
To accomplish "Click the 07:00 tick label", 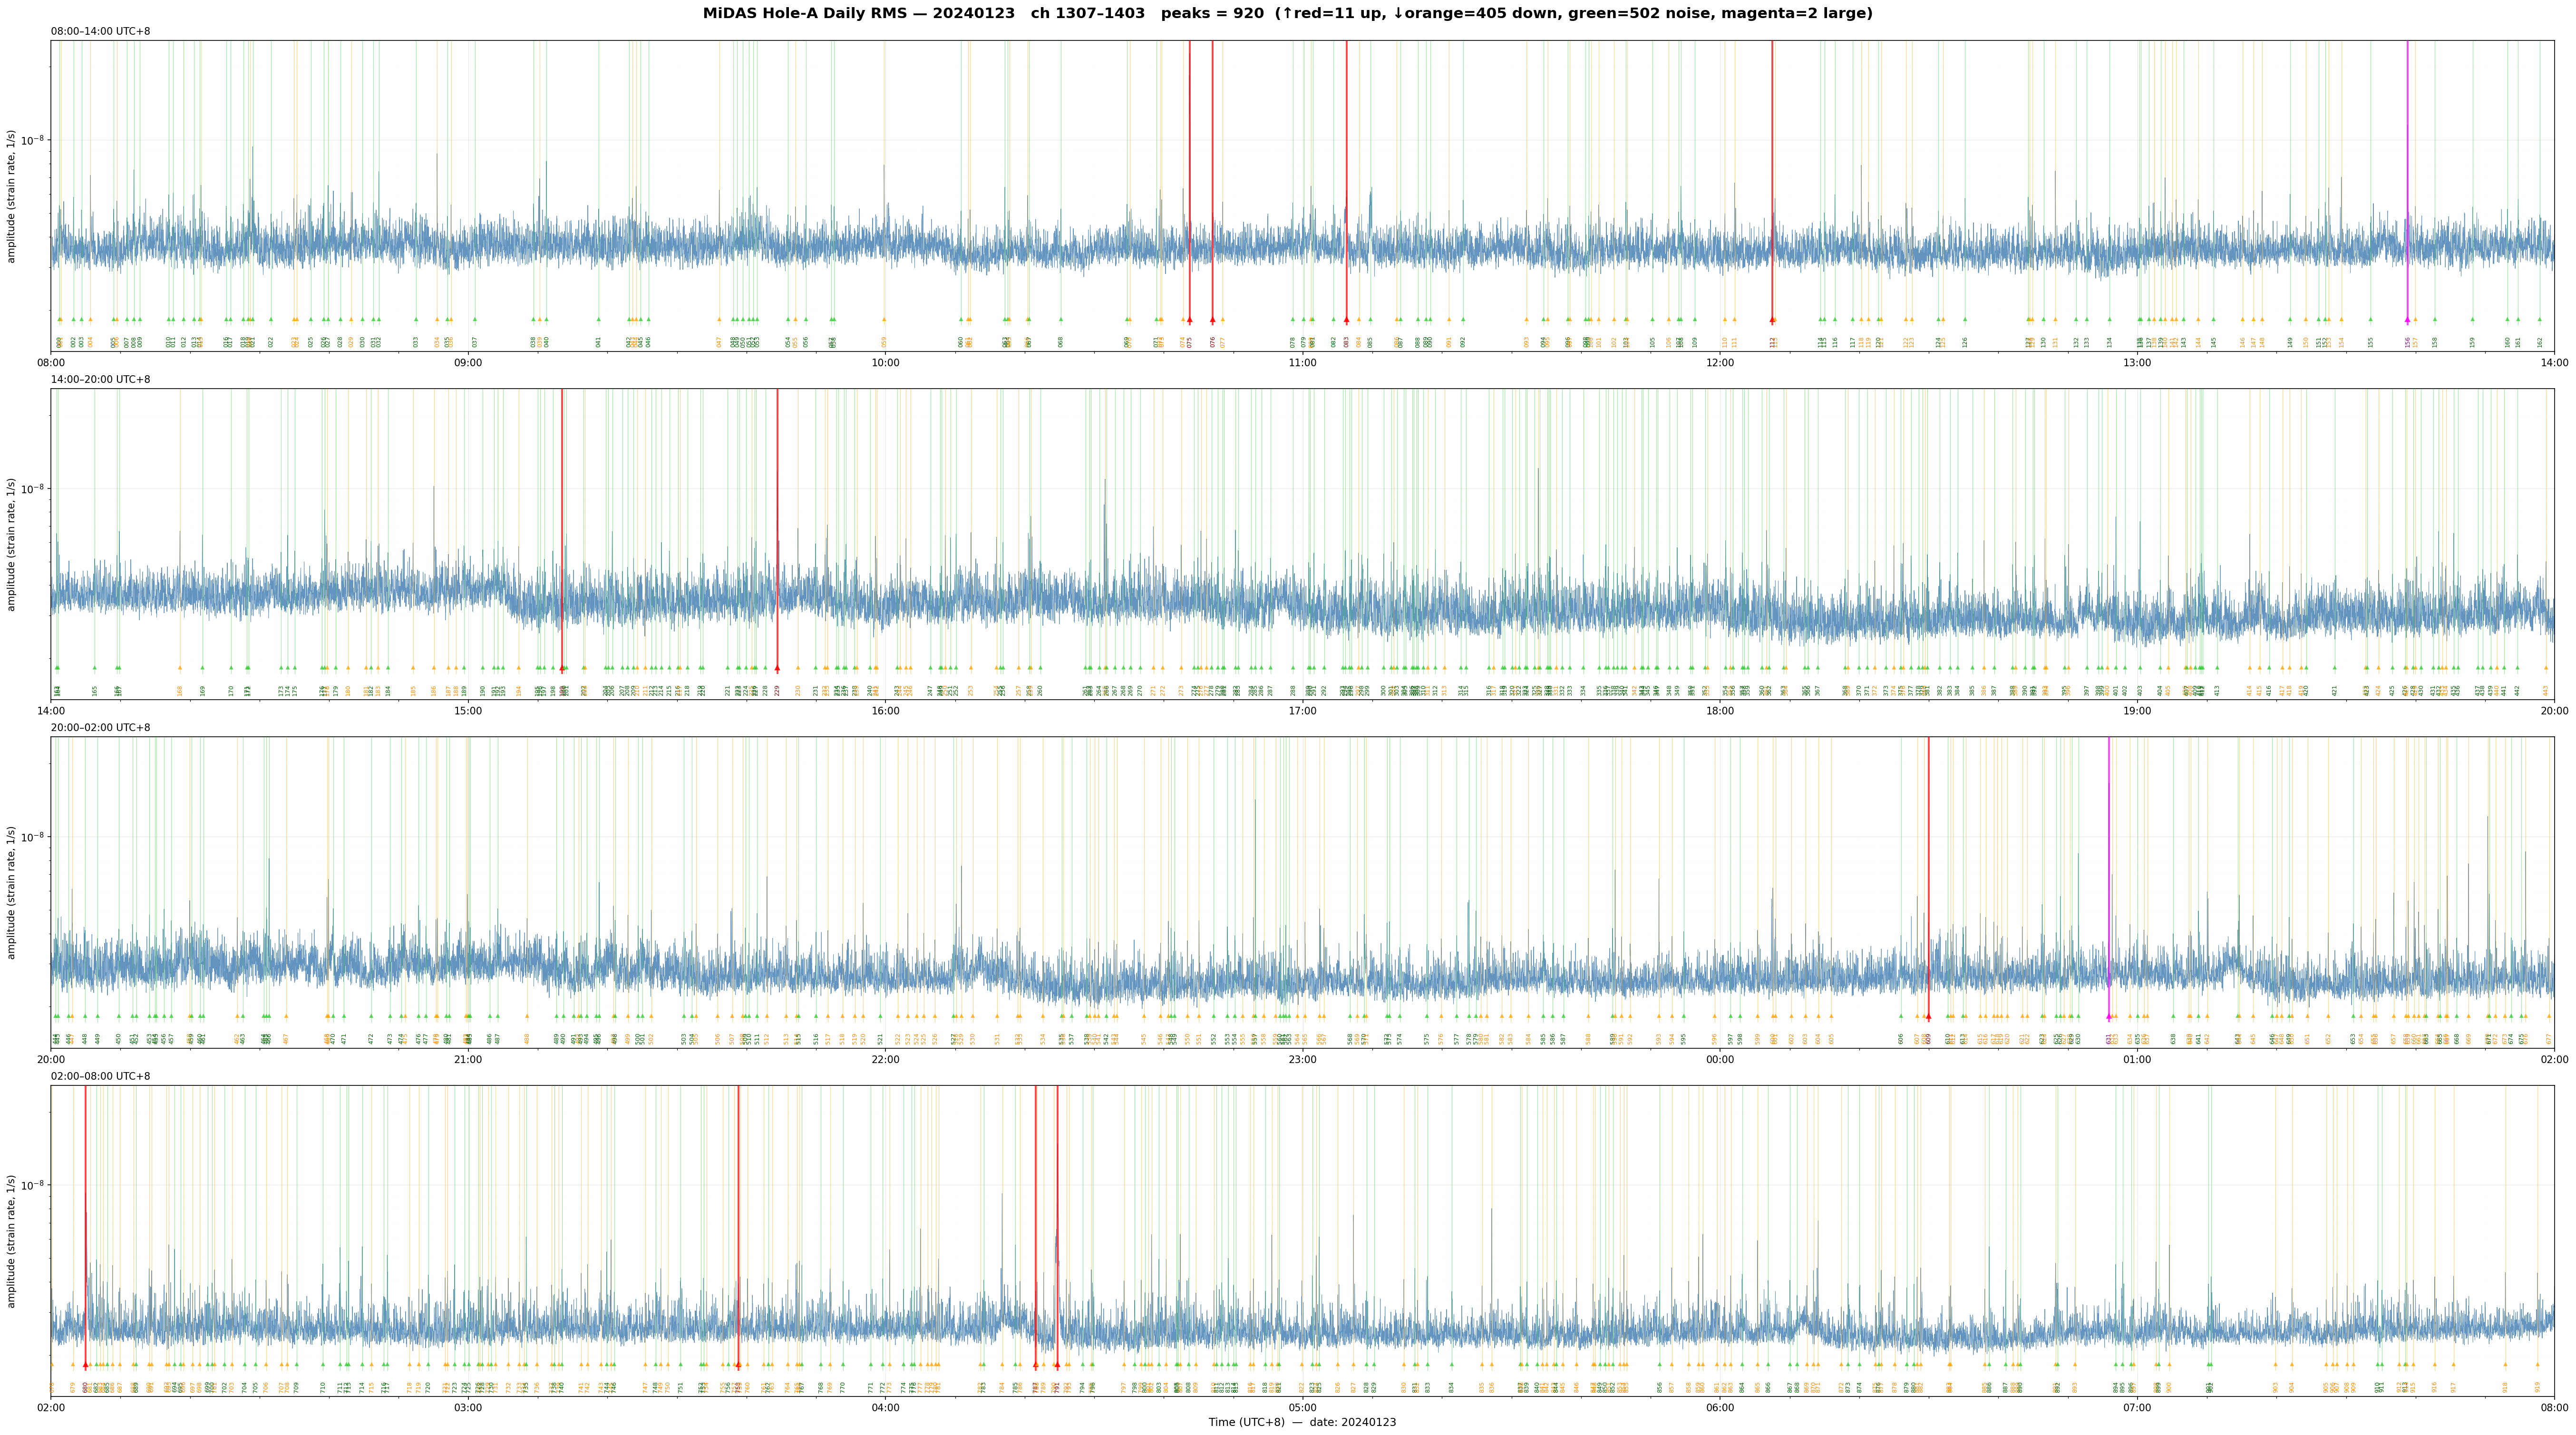I will [2137, 1408].
